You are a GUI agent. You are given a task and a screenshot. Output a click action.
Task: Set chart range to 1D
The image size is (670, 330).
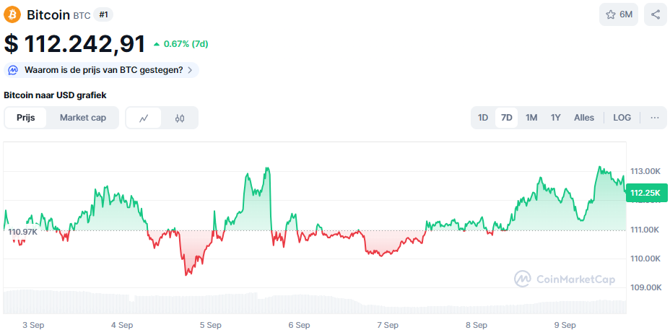click(x=483, y=118)
